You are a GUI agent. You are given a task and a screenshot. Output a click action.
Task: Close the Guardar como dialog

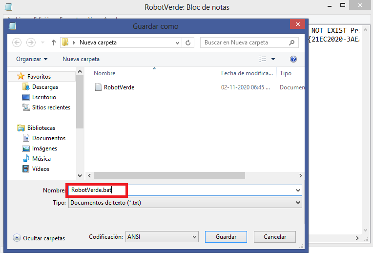(298, 24)
